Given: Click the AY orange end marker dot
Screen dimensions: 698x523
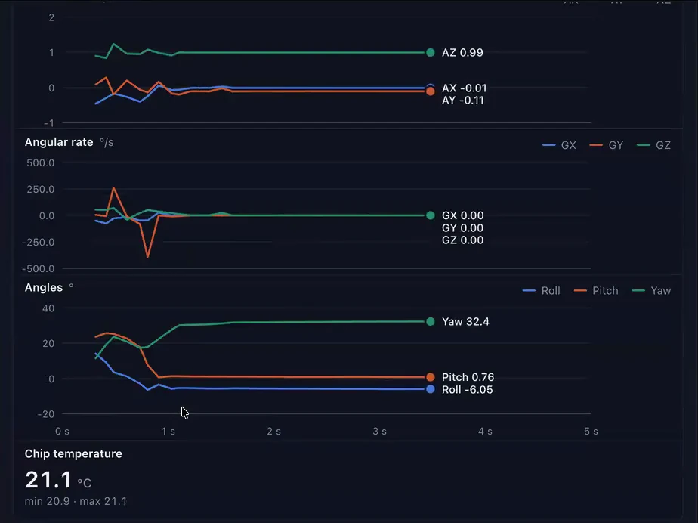Looking at the screenshot, I should pyautogui.click(x=431, y=91).
